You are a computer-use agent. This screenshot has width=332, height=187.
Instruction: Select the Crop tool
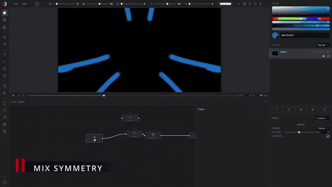coord(4,132)
